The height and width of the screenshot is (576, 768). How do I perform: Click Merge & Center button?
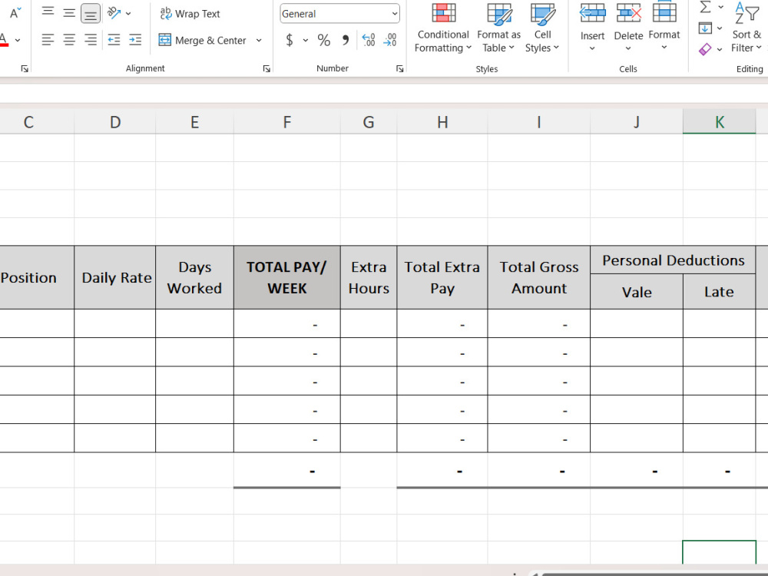click(x=202, y=40)
